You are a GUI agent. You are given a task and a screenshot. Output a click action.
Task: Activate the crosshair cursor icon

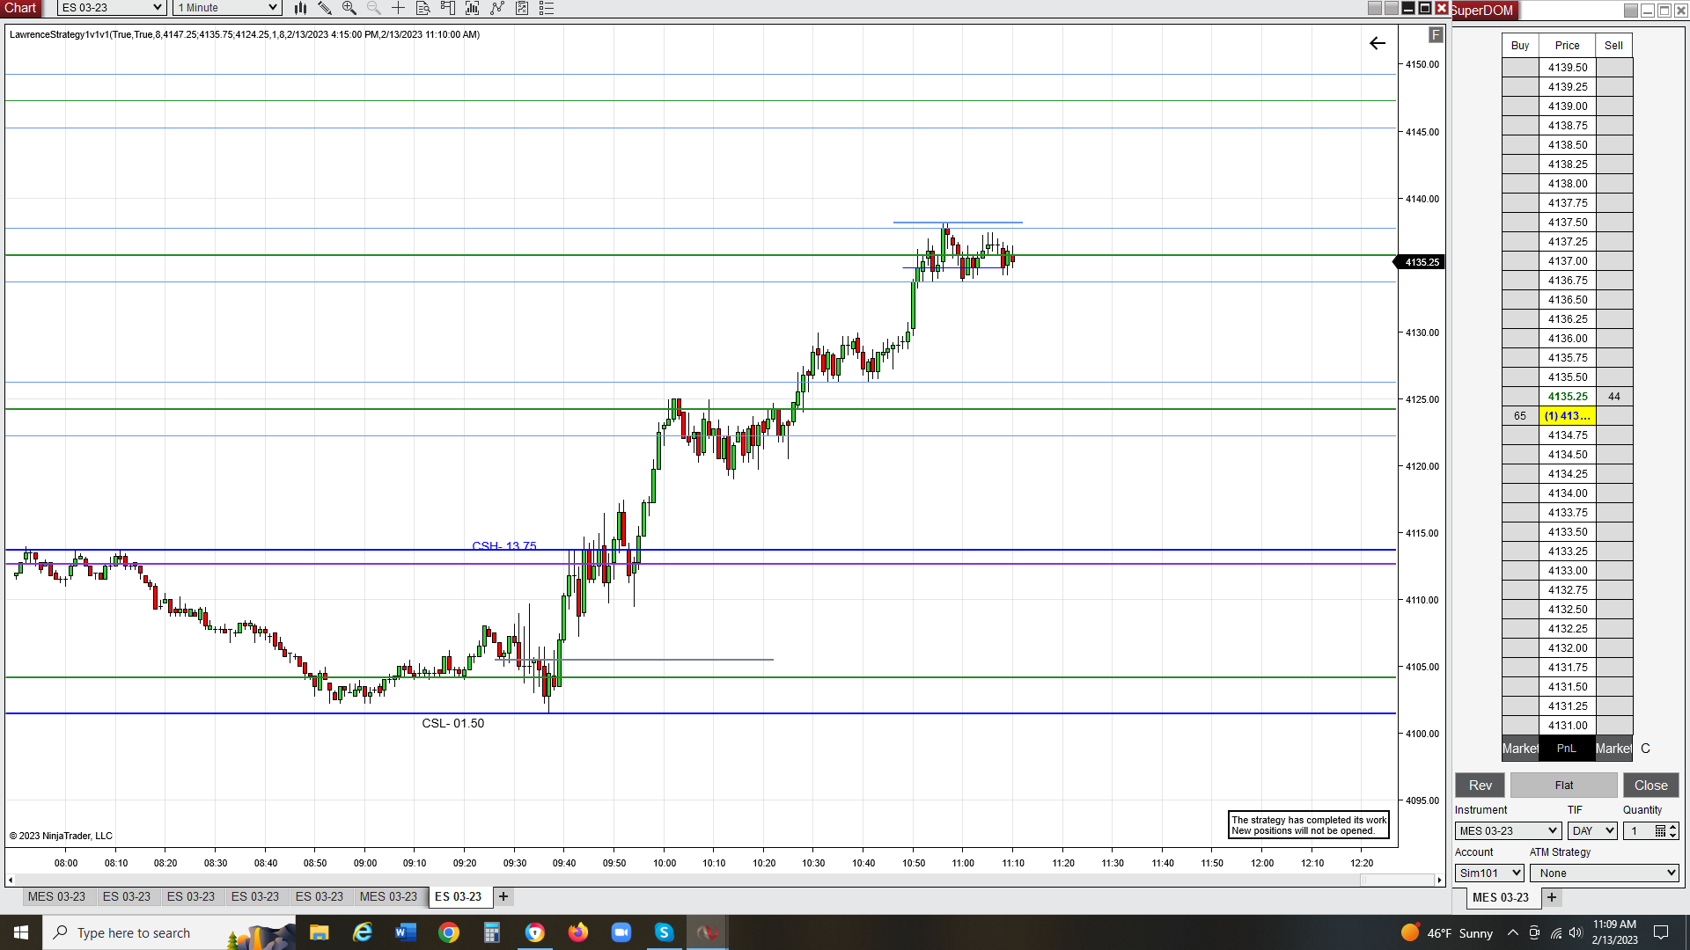pos(399,8)
